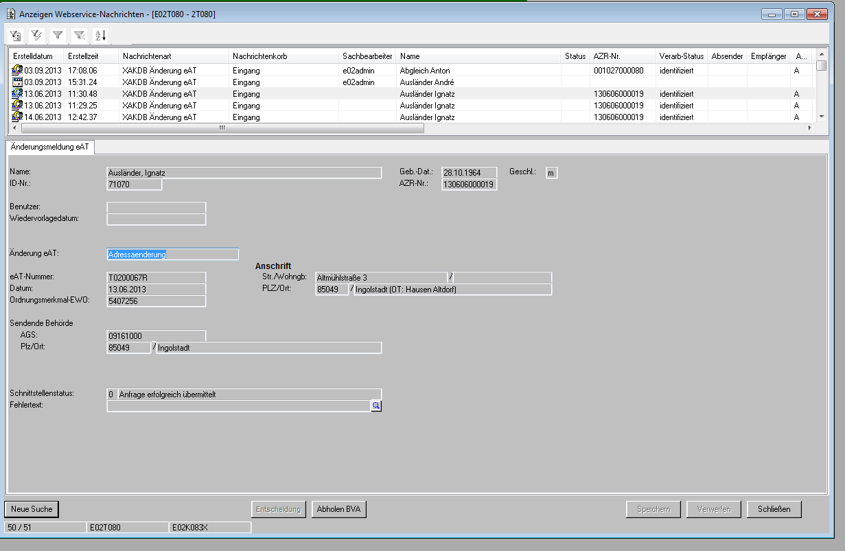Apply the plain funnel filter icon
Image resolution: width=845 pixels, height=551 pixels.
[x=58, y=35]
